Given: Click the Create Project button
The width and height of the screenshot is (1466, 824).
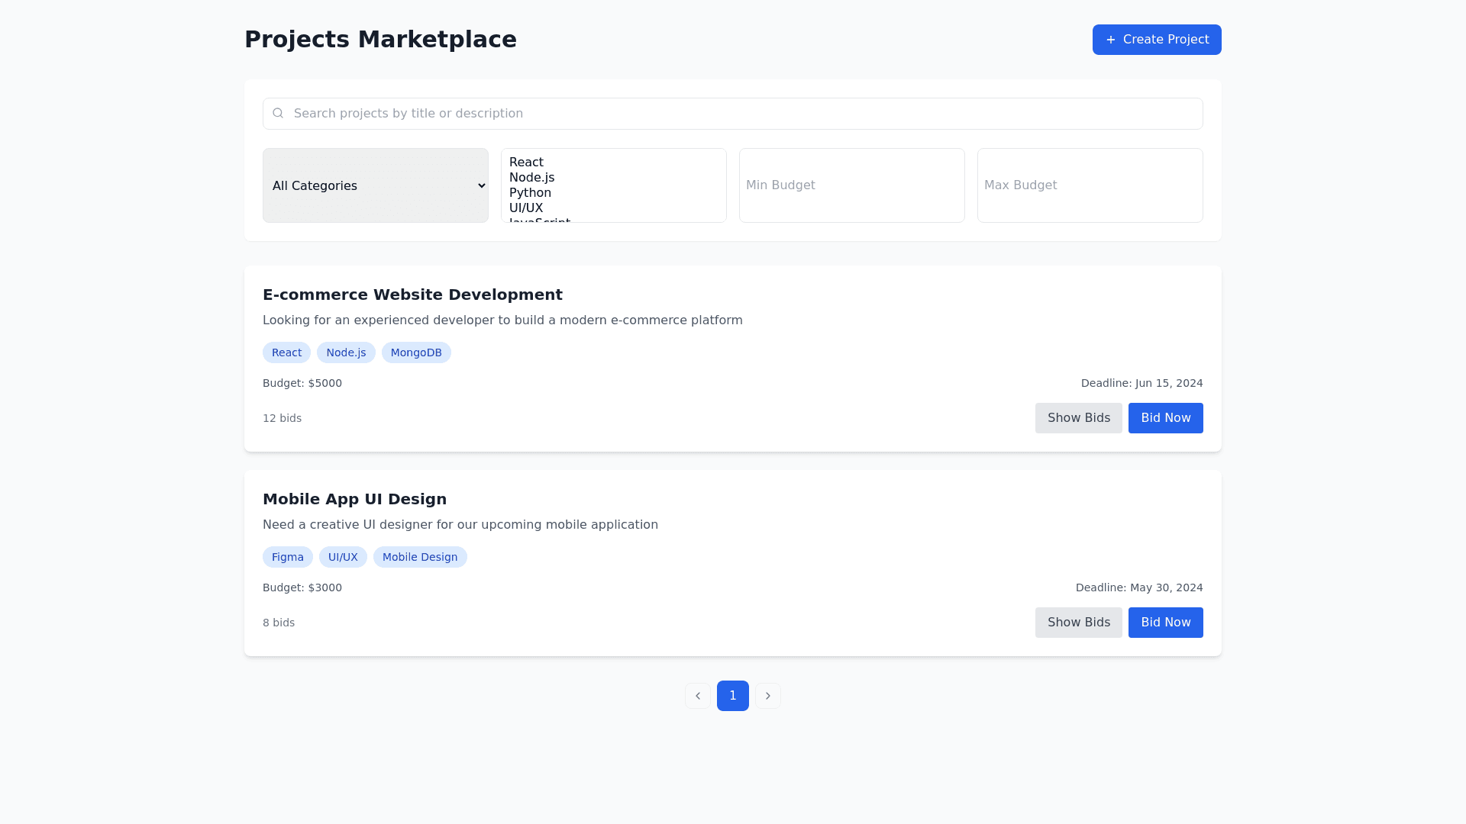Looking at the screenshot, I should pos(1157,40).
